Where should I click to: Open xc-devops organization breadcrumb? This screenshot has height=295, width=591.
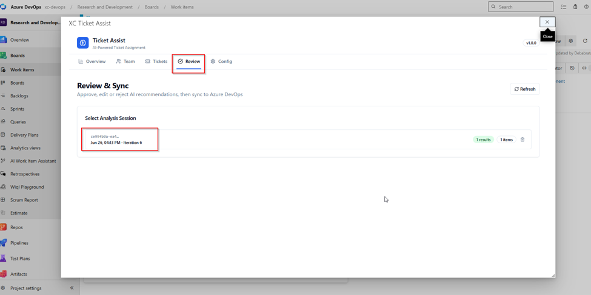point(55,7)
